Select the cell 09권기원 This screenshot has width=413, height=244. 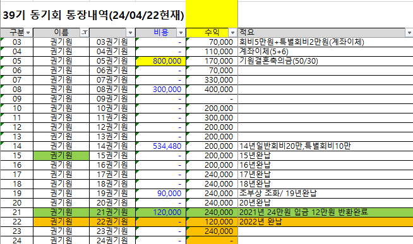[x=112, y=99]
